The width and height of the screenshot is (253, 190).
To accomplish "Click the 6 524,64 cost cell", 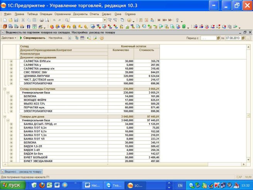I will pyautogui.click(x=147, y=76).
